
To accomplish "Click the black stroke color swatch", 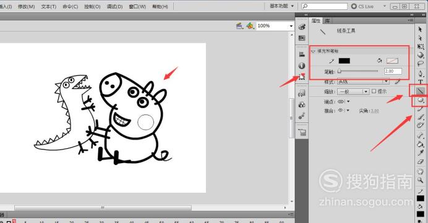I will pyautogui.click(x=345, y=61).
